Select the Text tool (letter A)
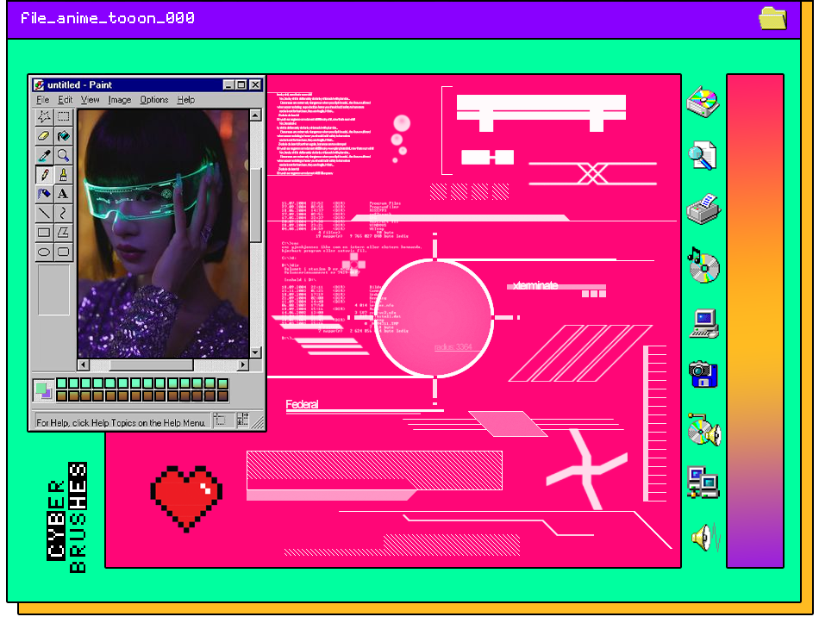Screen dimensions: 819x623 click(x=63, y=194)
